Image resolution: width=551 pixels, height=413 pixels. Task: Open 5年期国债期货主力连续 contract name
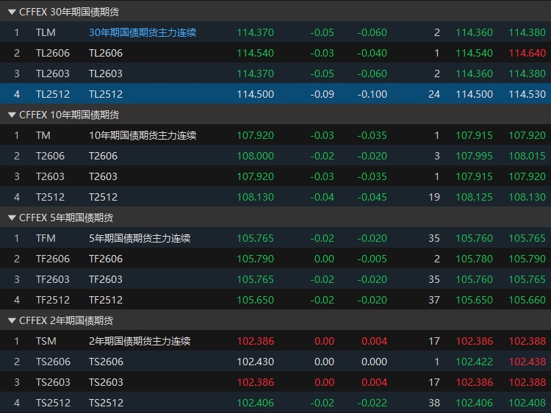(x=140, y=238)
